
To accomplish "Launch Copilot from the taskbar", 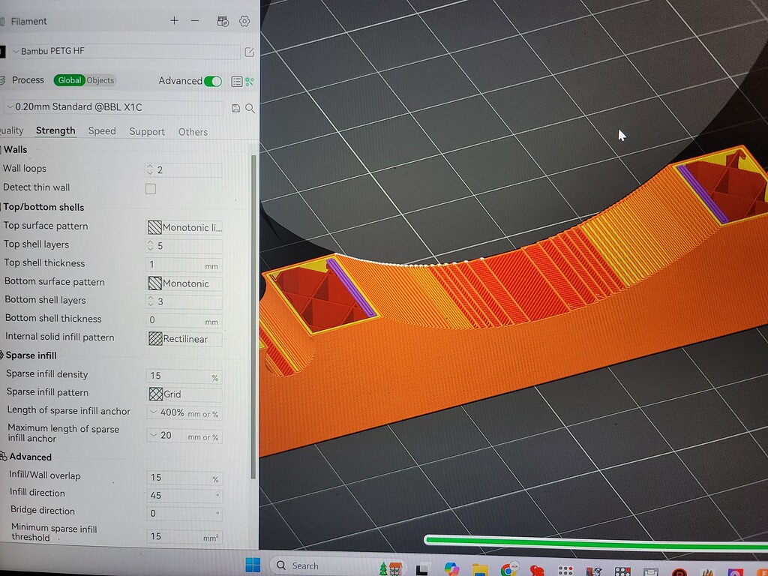I will point(451,568).
